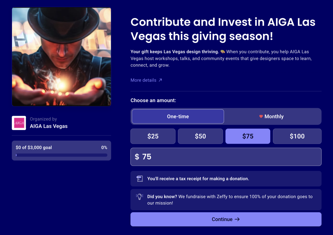
Task: Click the red heart icon beside Monthly
Action: [261, 116]
